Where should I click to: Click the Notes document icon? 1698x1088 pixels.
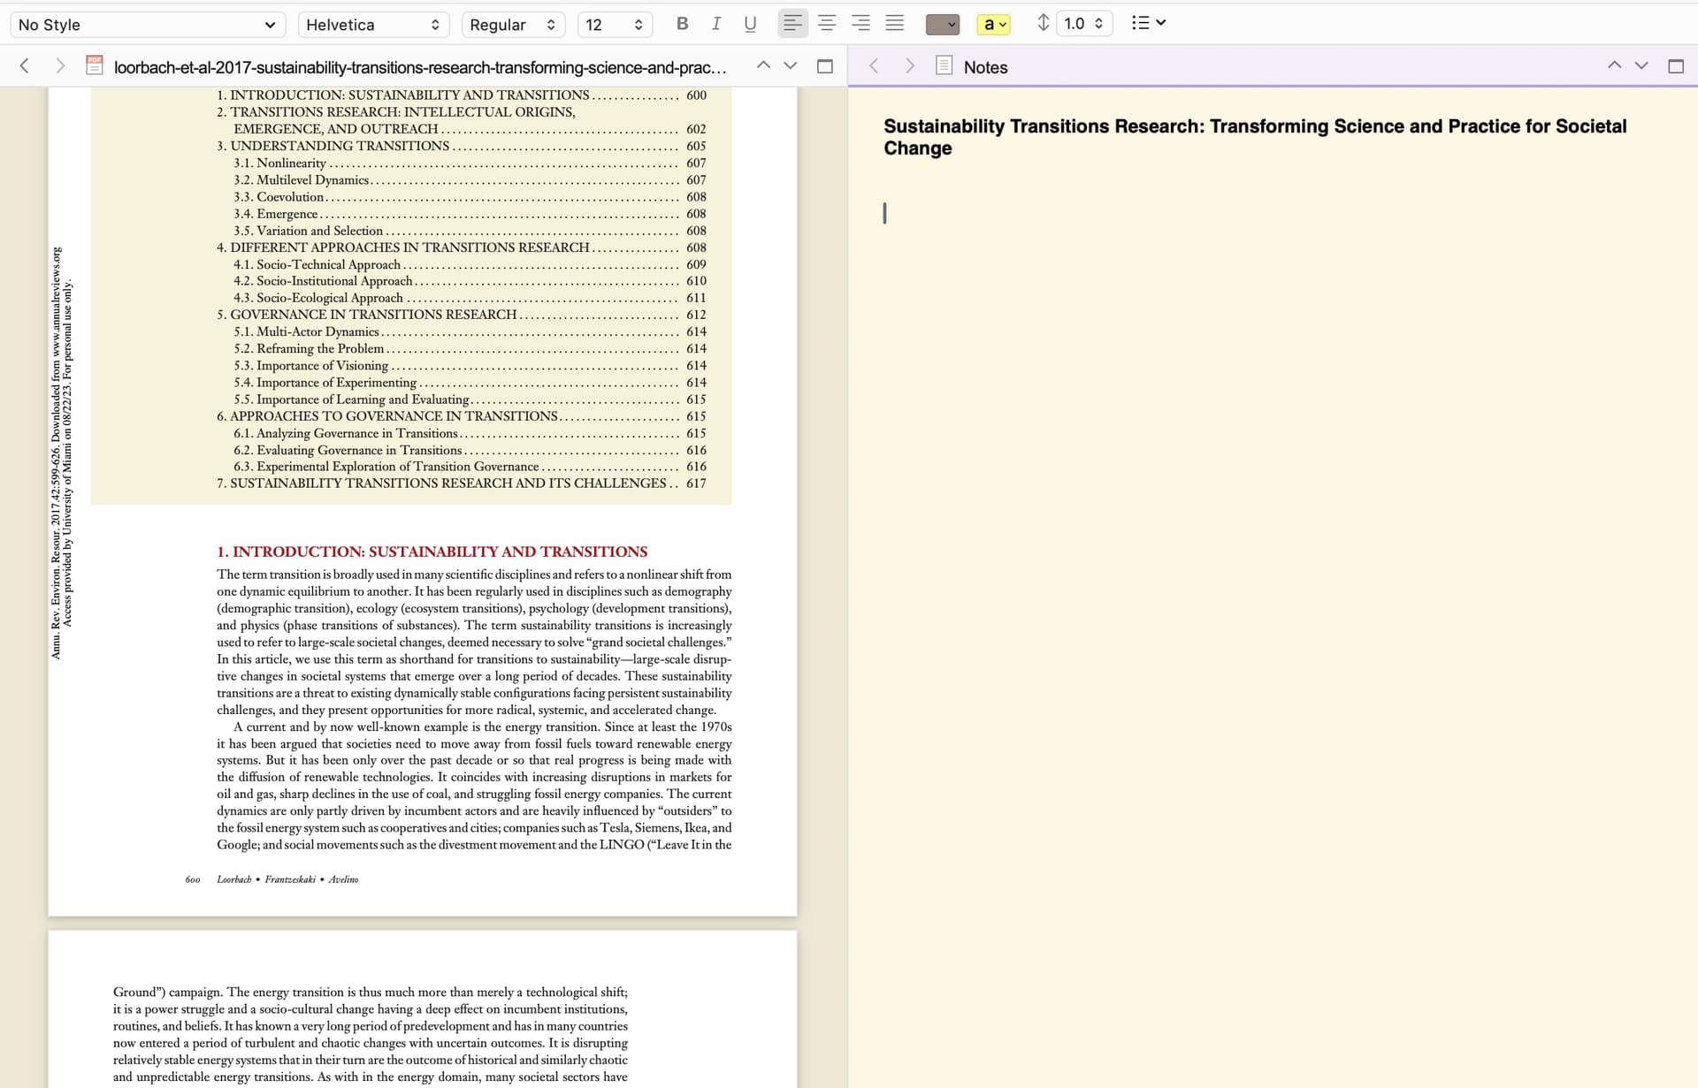(x=944, y=65)
